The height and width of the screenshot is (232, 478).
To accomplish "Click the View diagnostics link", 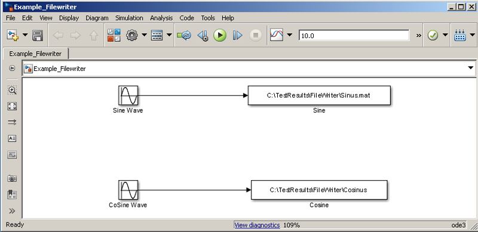I will point(257,225).
